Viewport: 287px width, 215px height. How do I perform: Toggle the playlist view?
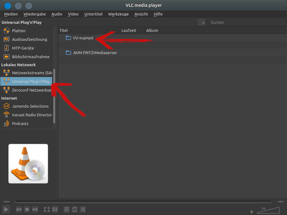(67, 209)
